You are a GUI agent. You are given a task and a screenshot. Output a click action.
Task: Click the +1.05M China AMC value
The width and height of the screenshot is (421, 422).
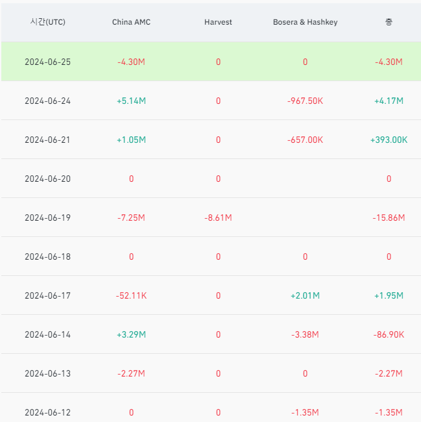(131, 140)
